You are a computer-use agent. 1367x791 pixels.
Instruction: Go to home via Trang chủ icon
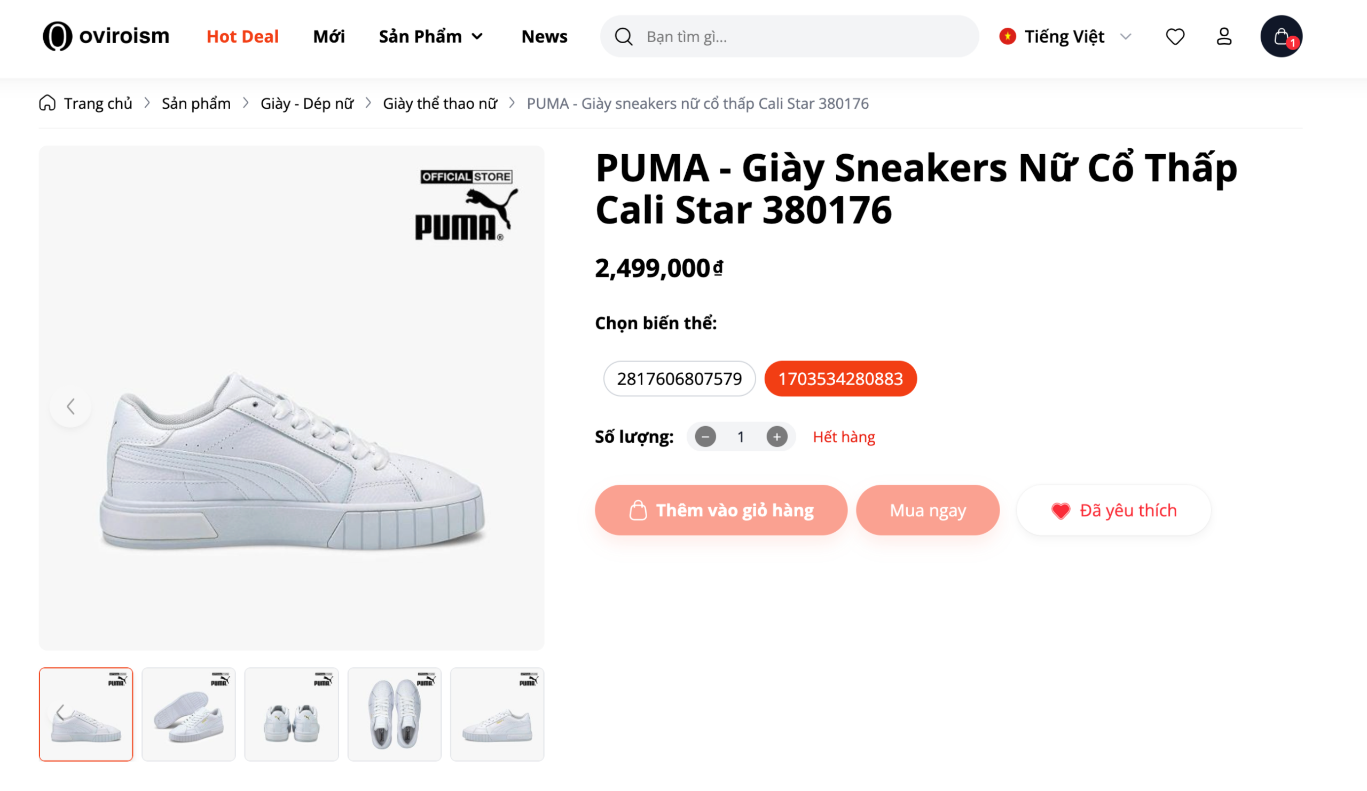(x=47, y=103)
